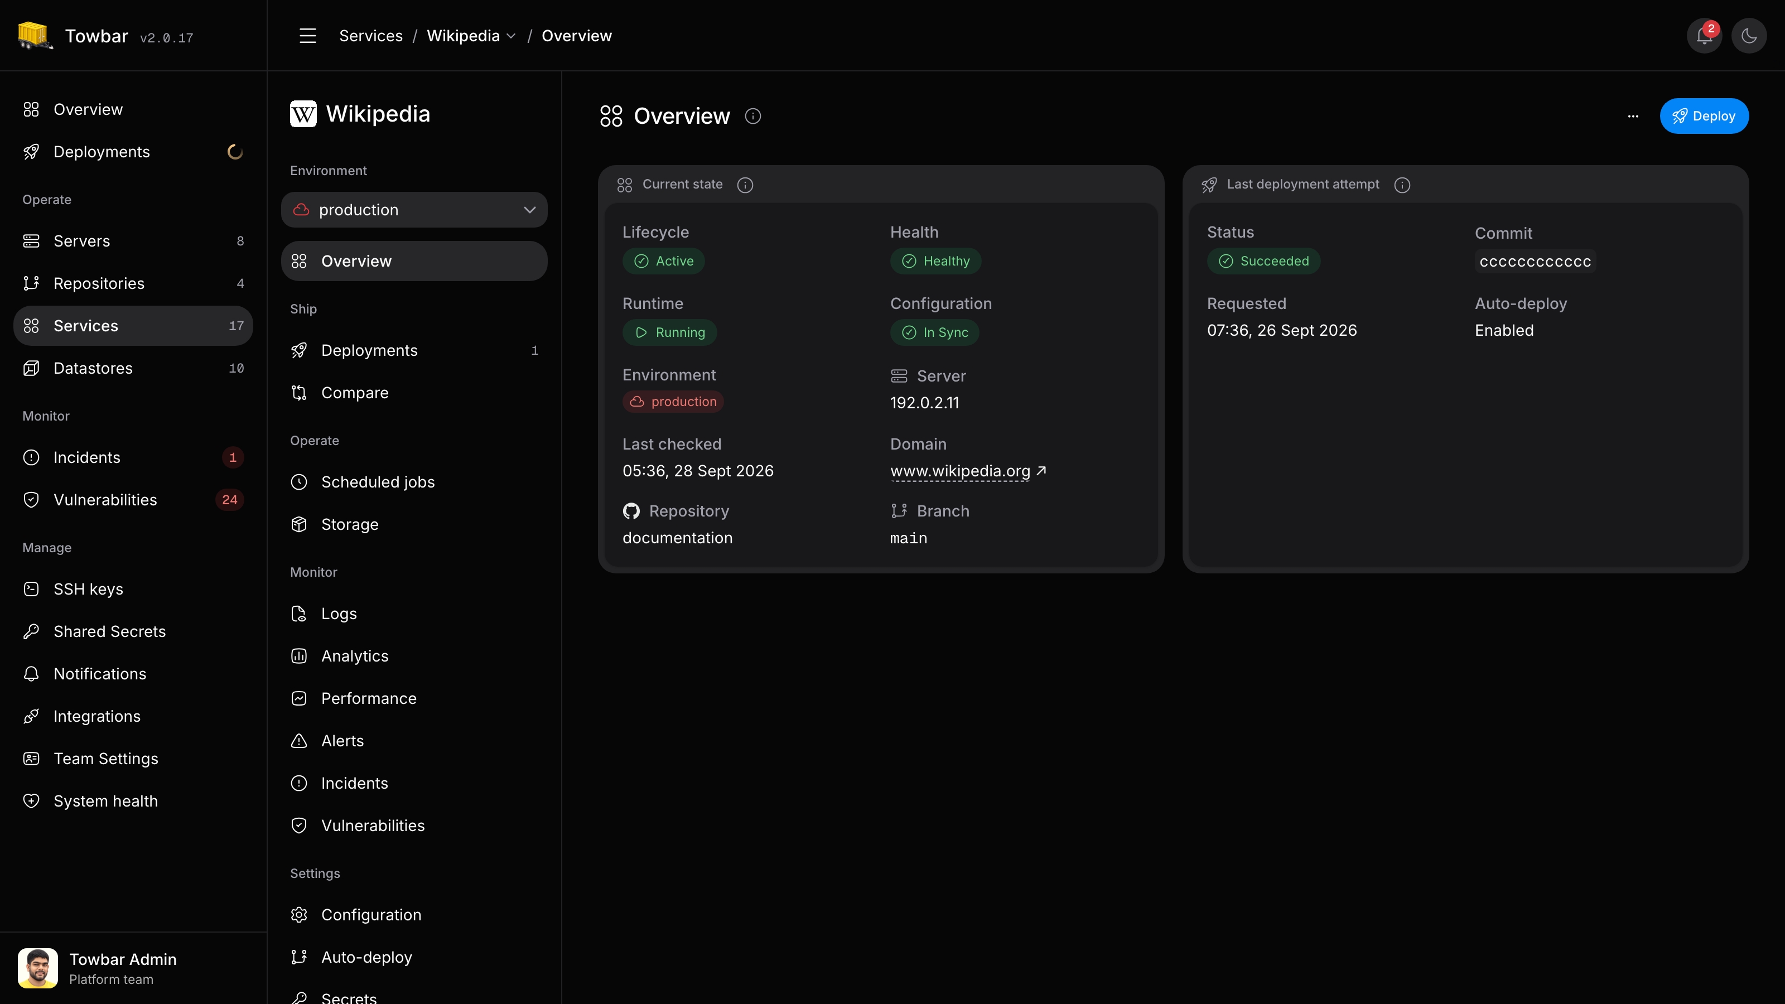
Task: Open service Incidents in Monitor section
Action: [414, 783]
